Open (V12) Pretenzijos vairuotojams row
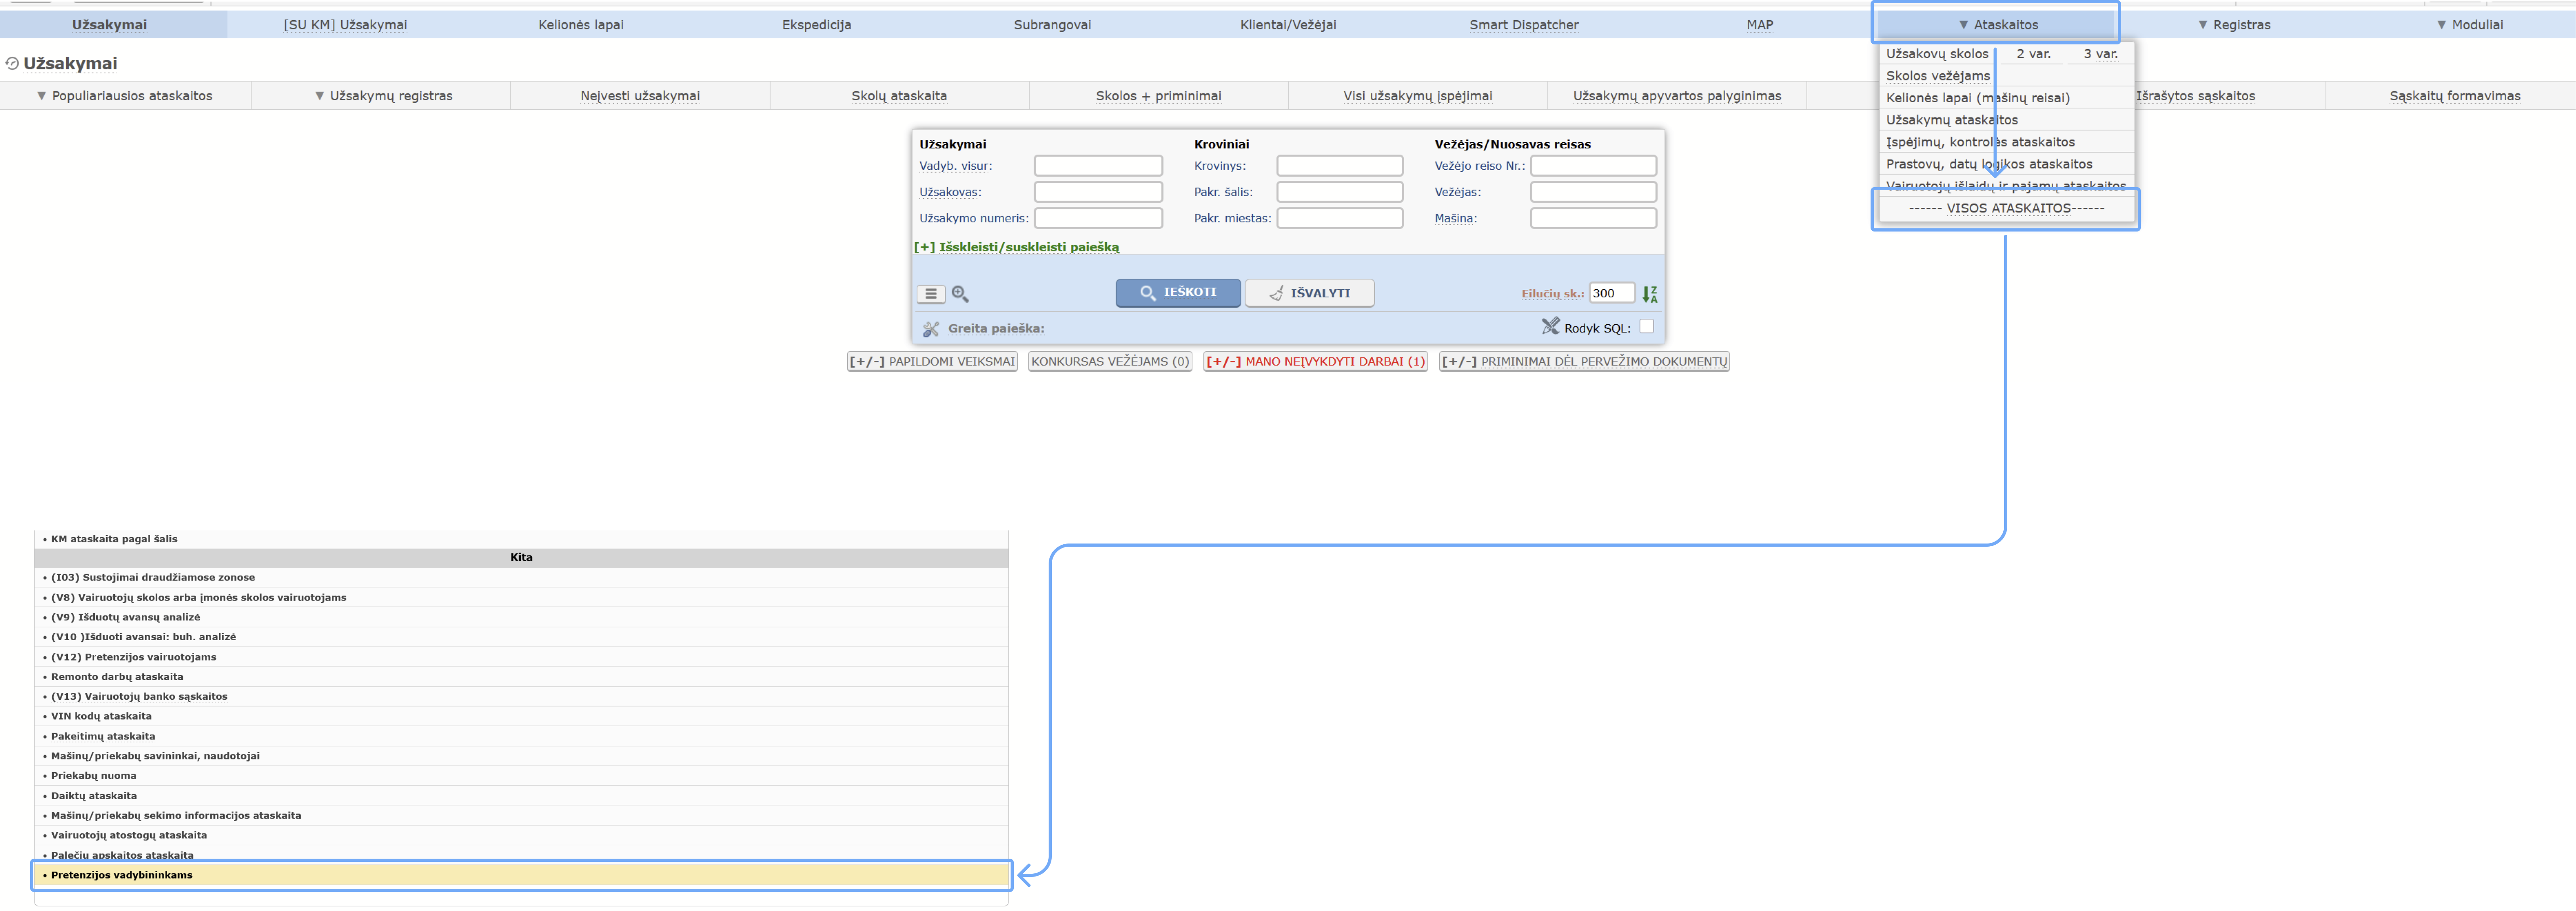Image resolution: width=2576 pixels, height=911 pixels. coord(521,657)
